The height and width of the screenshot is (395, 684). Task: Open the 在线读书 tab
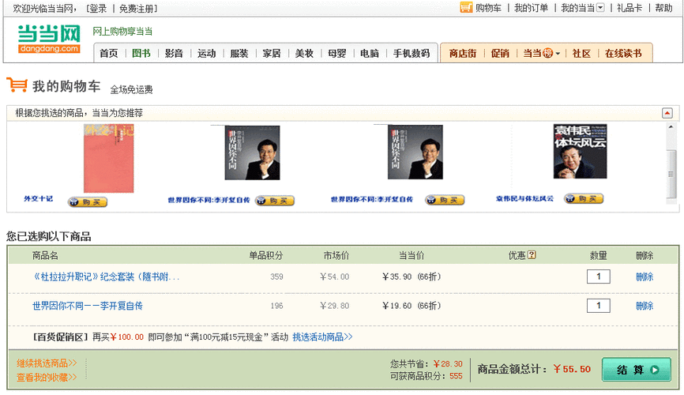[x=623, y=53]
